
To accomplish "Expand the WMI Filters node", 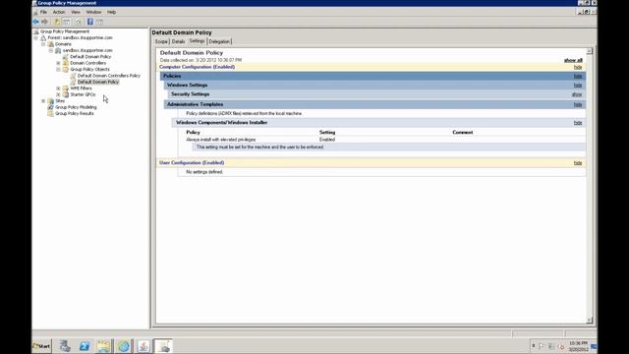I will point(58,88).
